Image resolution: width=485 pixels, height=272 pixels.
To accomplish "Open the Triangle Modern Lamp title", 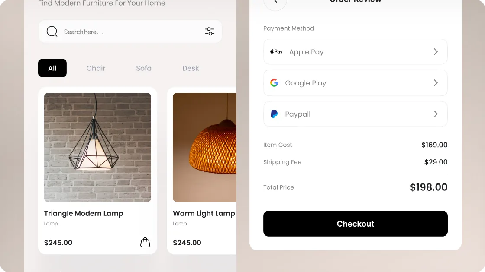I will coord(84,213).
